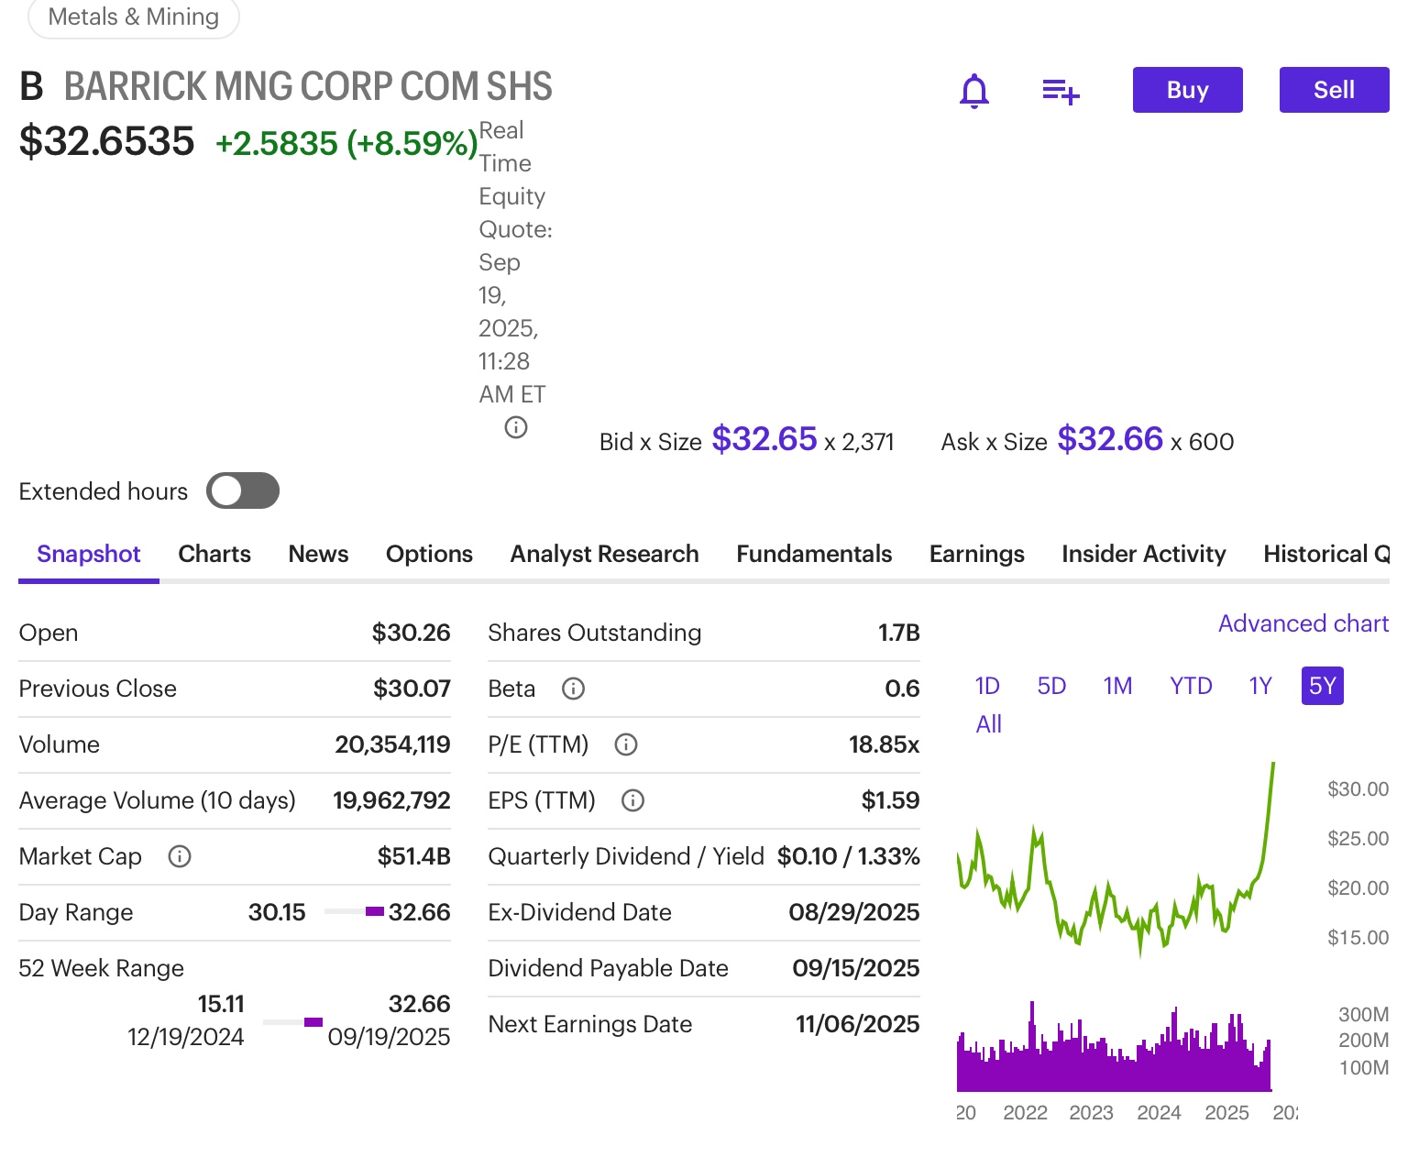Select the 1Y chart range
Viewport: 1408px width, 1157px height.
click(x=1260, y=686)
